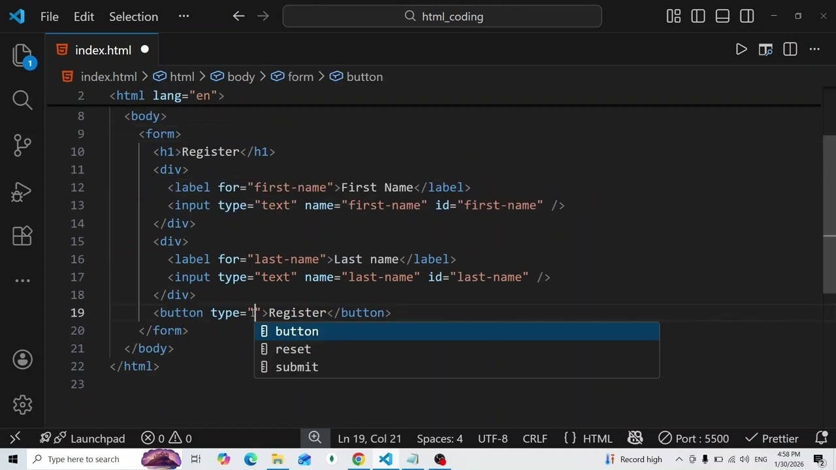Toggle the bottom Panel
The height and width of the screenshot is (470, 836).
pos(722,16)
